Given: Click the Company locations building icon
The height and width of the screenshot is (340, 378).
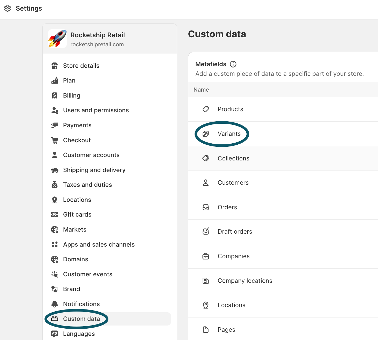Looking at the screenshot, I should pos(206,281).
